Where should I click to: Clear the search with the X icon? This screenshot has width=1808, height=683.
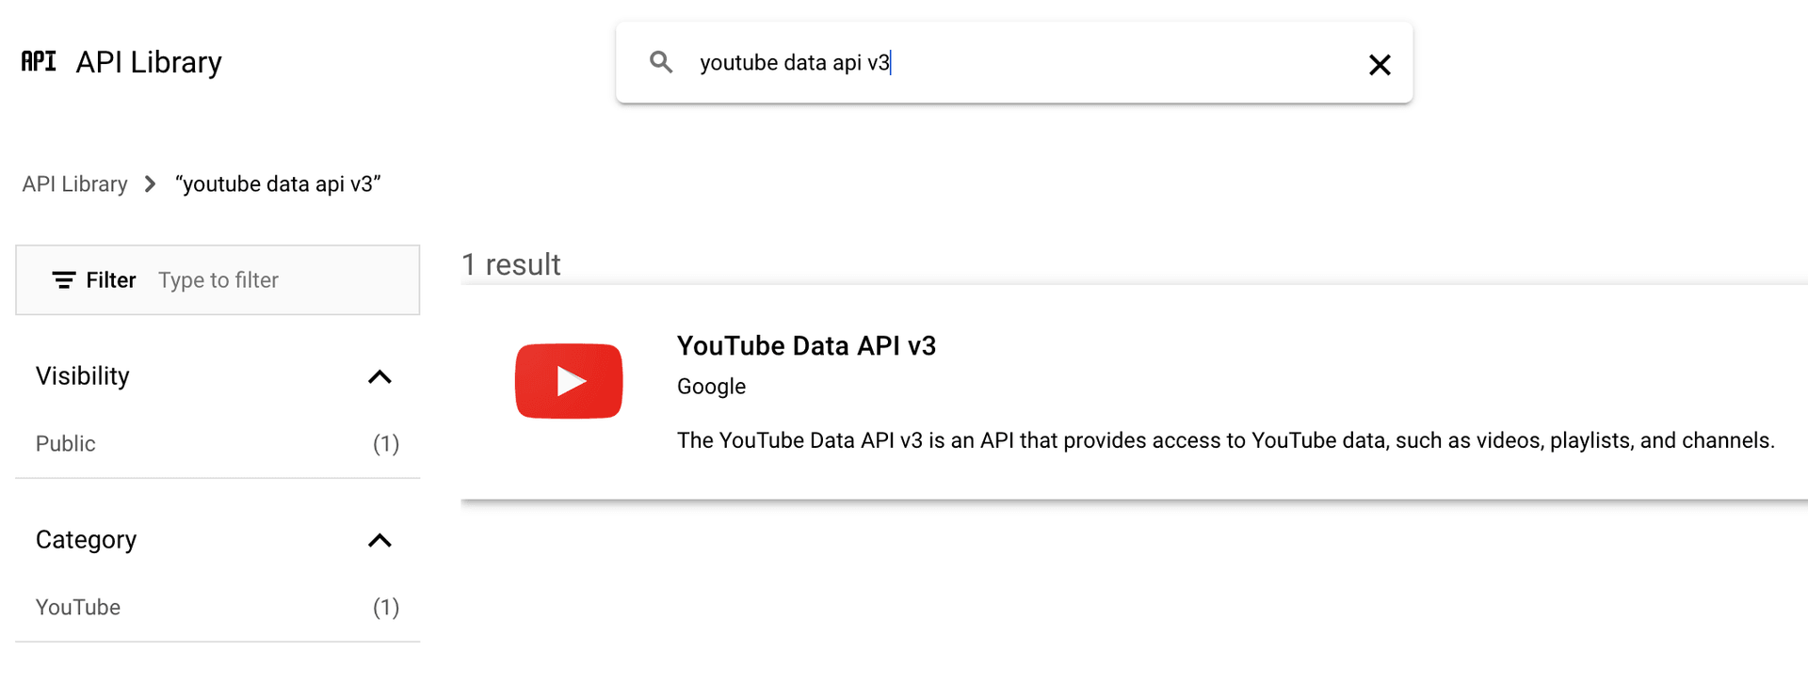coord(1380,65)
